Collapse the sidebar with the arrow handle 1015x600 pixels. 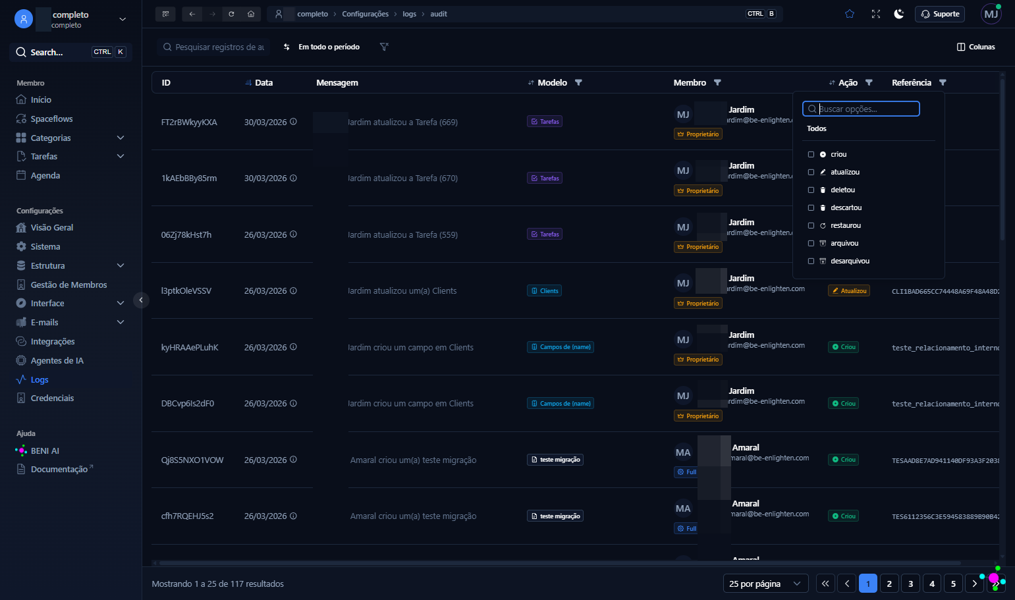coord(141,300)
